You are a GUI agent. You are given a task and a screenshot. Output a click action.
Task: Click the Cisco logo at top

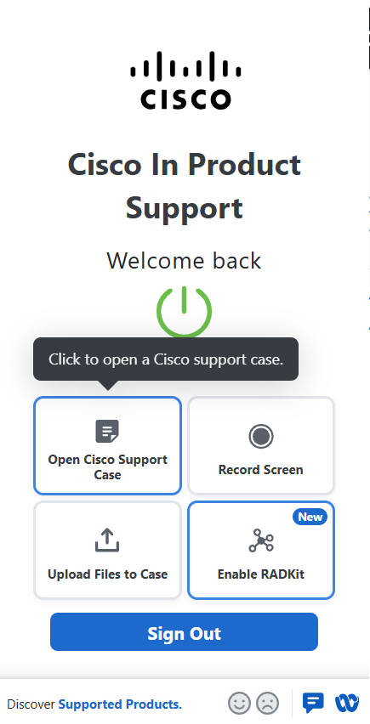click(x=185, y=81)
